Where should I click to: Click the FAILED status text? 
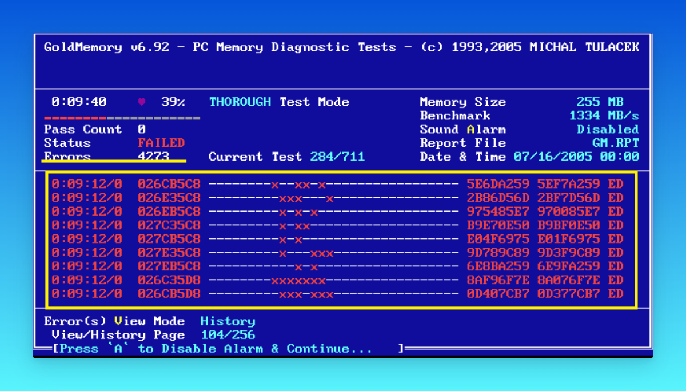(x=161, y=143)
